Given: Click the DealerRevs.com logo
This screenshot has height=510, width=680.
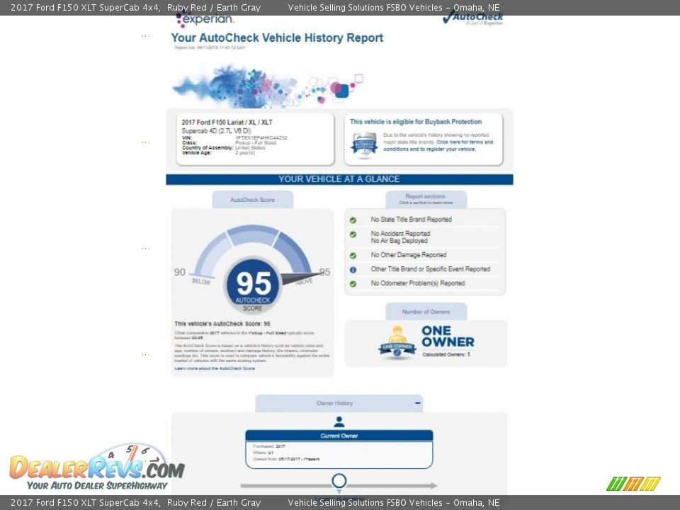Looking at the screenshot, I should pos(96,467).
